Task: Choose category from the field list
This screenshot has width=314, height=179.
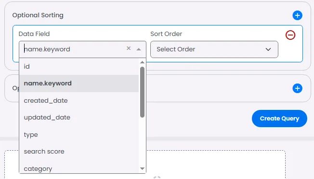Action: pyautogui.click(x=79, y=168)
